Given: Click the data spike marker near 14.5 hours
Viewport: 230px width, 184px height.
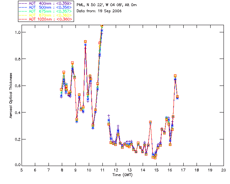Looking at the screenshot, I should [x=150, y=122].
